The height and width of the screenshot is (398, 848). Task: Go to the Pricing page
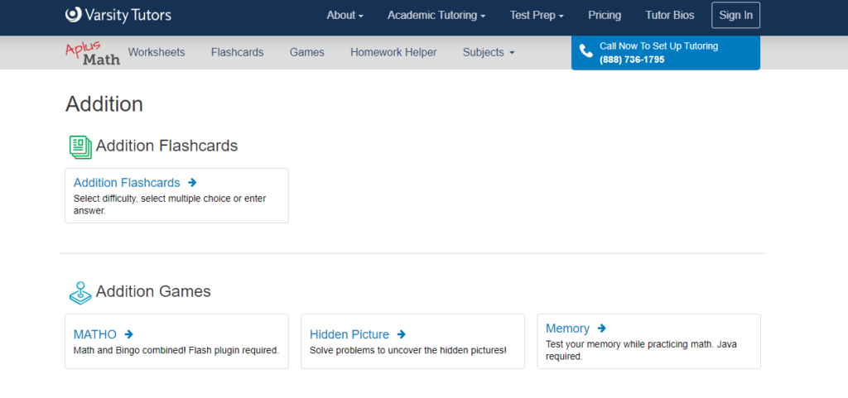click(605, 15)
